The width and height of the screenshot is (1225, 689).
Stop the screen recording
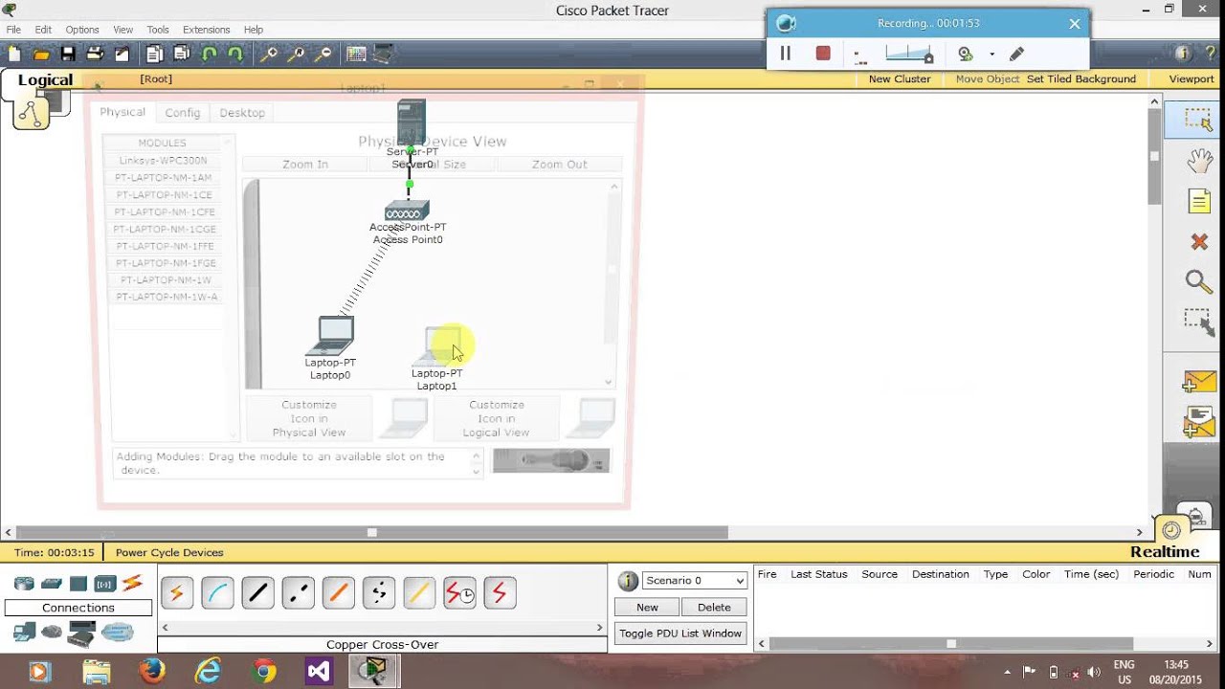(823, 54)
